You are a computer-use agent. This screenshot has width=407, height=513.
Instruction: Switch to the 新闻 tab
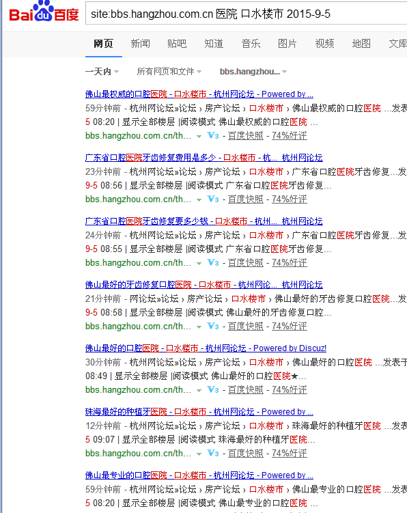141,44
